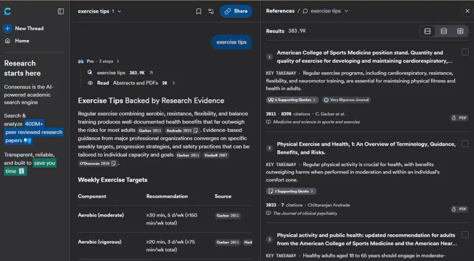Click the exercise tips query bubble
474x261 pixels.
231,42
